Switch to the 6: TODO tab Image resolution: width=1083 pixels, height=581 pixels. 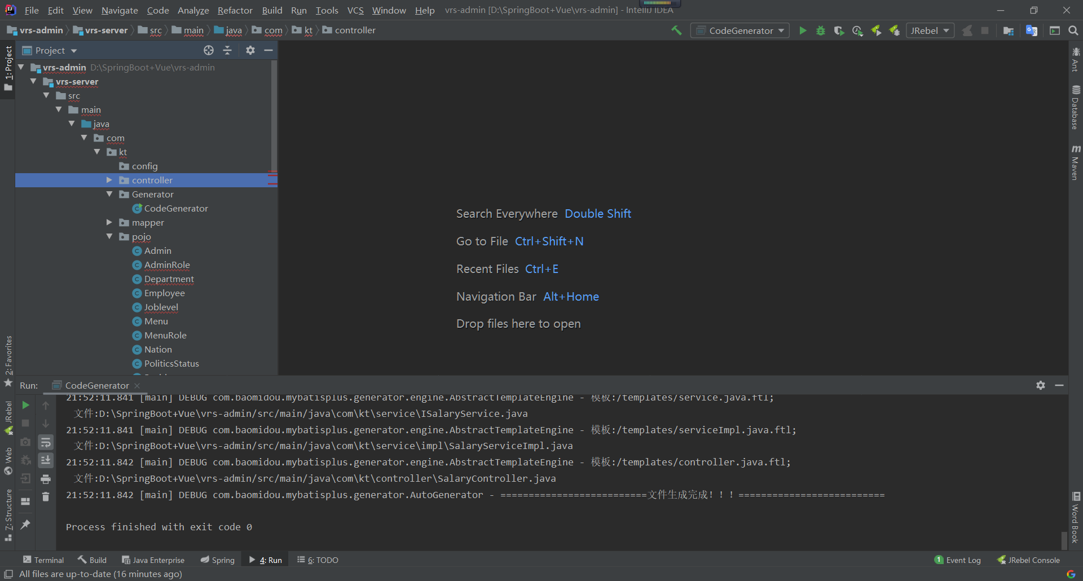tap(318, 560)
